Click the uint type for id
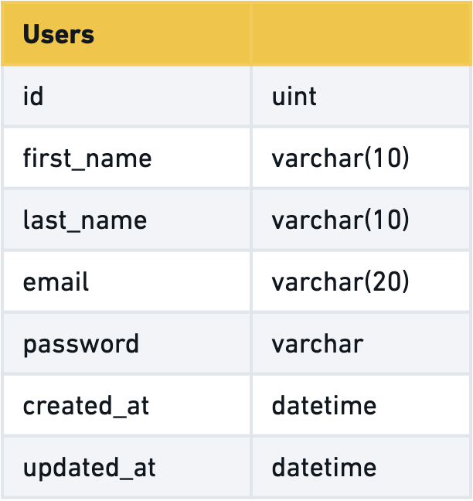 click(294, 97)
